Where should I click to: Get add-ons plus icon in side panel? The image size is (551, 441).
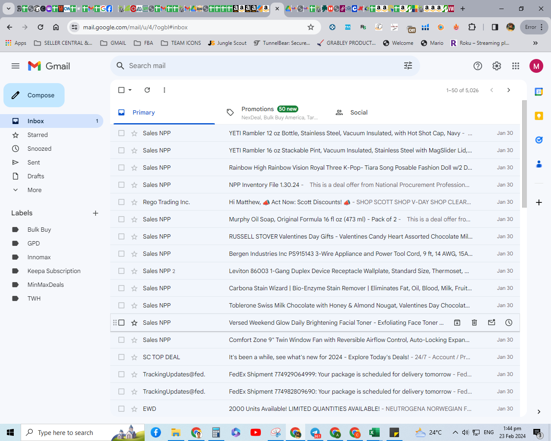[x=539, y=202]
